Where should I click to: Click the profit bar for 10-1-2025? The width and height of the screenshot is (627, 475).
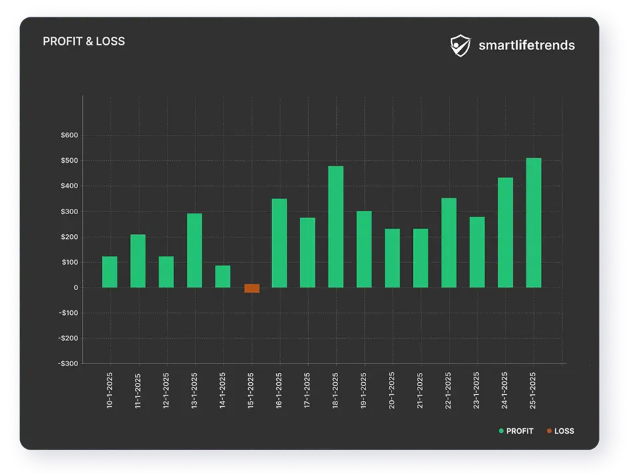tap(109, 272)
